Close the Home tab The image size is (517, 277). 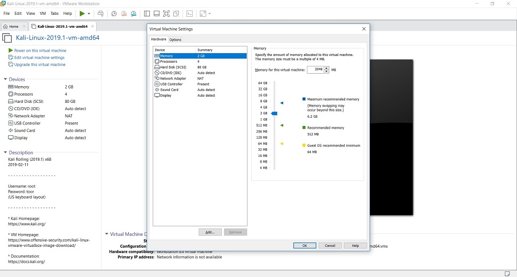[x=24, y=26]
